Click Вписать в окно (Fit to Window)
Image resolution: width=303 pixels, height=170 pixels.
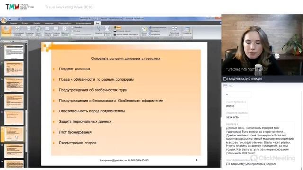click(107, 31)
